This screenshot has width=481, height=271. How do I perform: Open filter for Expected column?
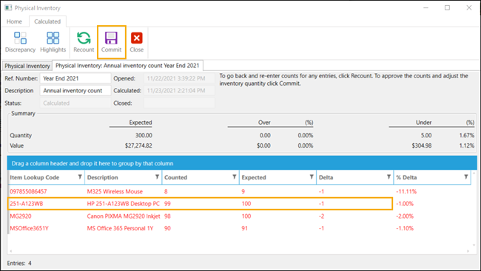(x=312, y=177)
